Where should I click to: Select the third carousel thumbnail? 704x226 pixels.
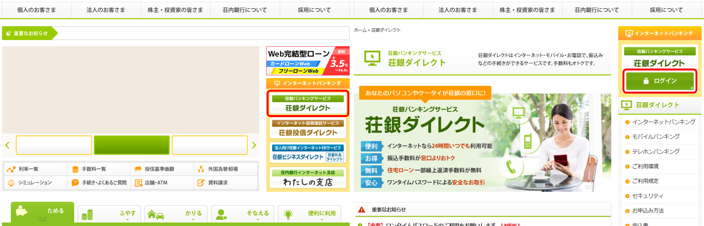pyautogui.click(x=210, y=145)
